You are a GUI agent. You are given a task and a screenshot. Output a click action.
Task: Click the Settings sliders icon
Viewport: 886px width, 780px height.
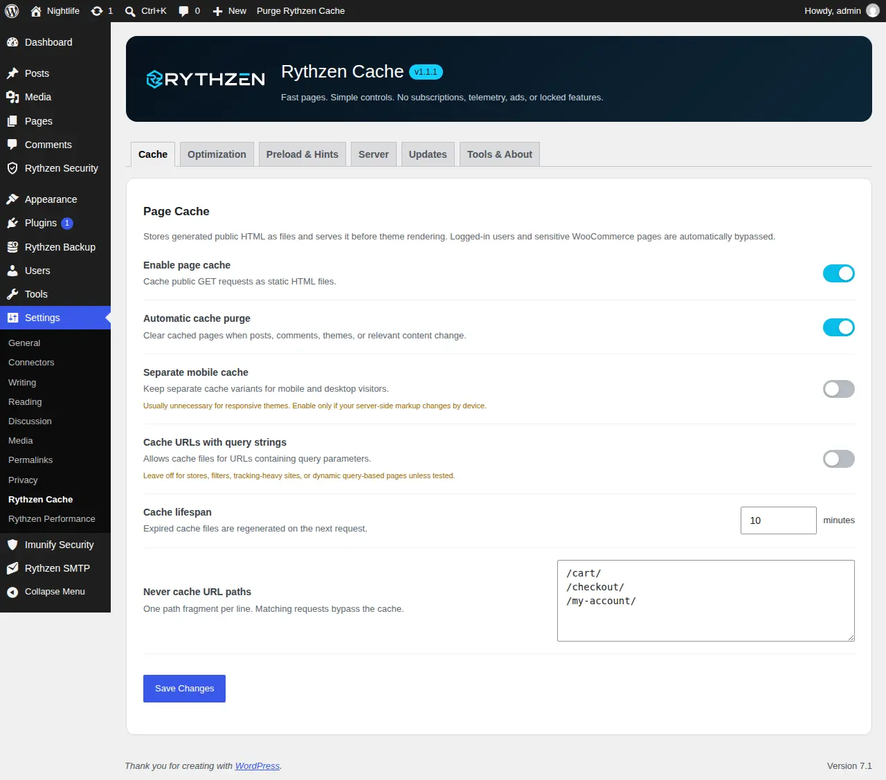click(x=12, y=318)
